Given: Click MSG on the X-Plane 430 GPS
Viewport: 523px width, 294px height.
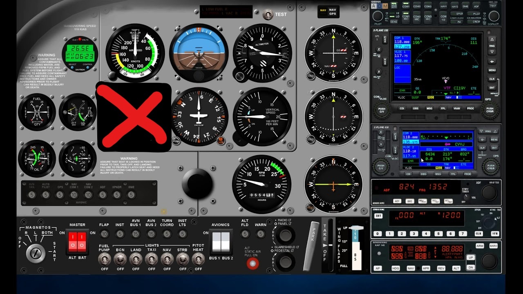Looking at the screenshot, I should click(x=438, y=174).
